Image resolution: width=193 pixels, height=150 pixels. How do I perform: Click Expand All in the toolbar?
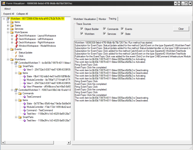pyautogui.click(x=9, y=14)
